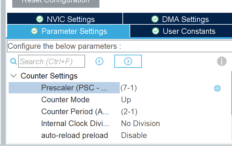
Task: Open the gray info icon
Action: point(222,61)
